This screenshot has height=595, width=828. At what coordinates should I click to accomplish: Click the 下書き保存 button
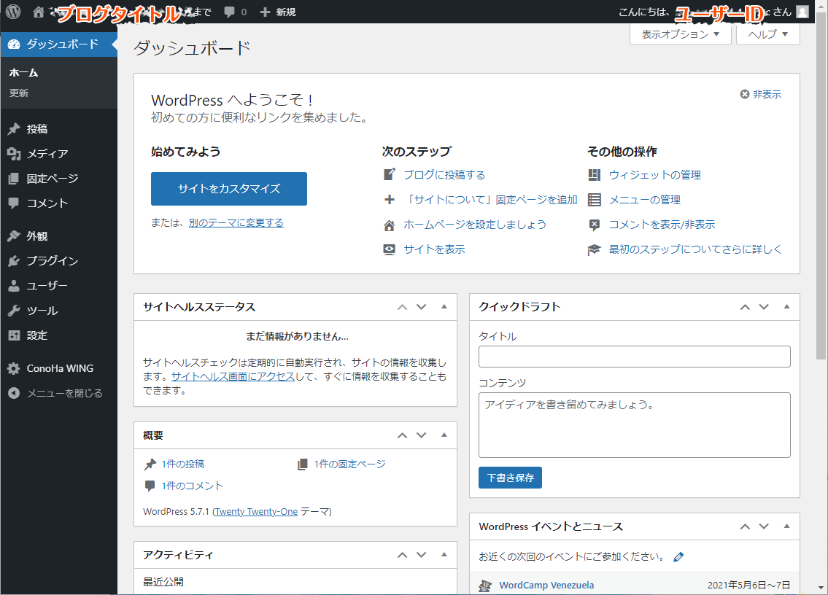coord(510,478)
